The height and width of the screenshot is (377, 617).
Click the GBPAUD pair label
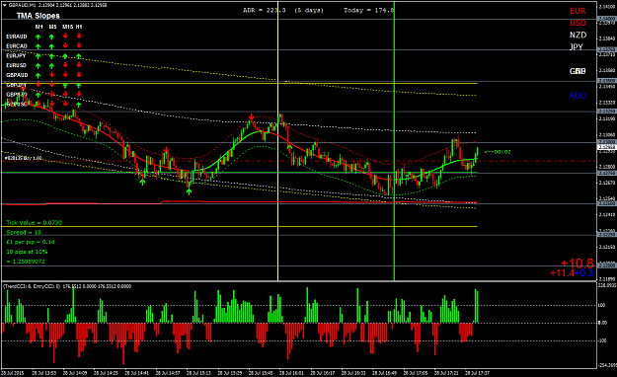[x=17, y=75]
